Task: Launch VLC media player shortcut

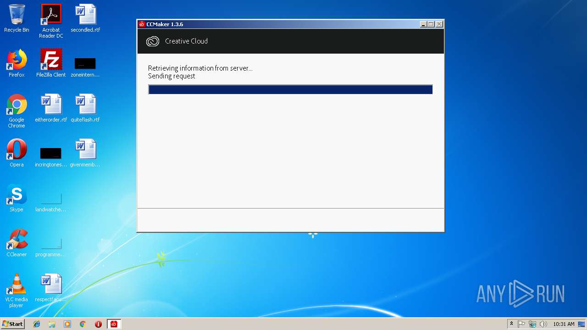Action: coord(17,291)
